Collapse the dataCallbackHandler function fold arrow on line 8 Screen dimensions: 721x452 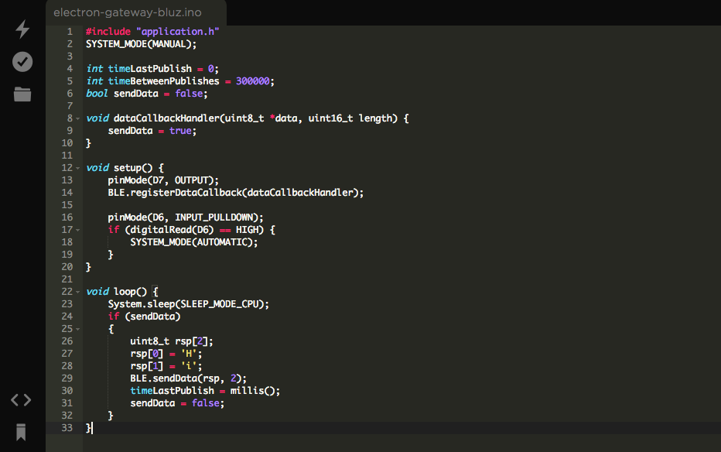(77, 118)
